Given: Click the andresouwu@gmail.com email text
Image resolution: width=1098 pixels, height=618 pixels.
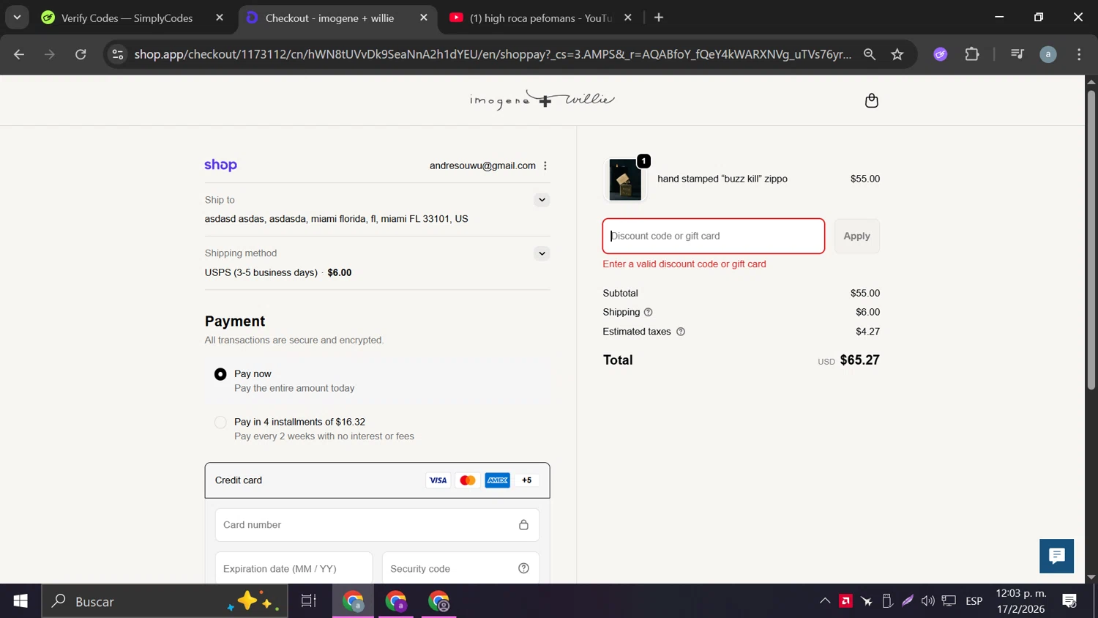Looking at the screenshot, I should click(482, 165).
